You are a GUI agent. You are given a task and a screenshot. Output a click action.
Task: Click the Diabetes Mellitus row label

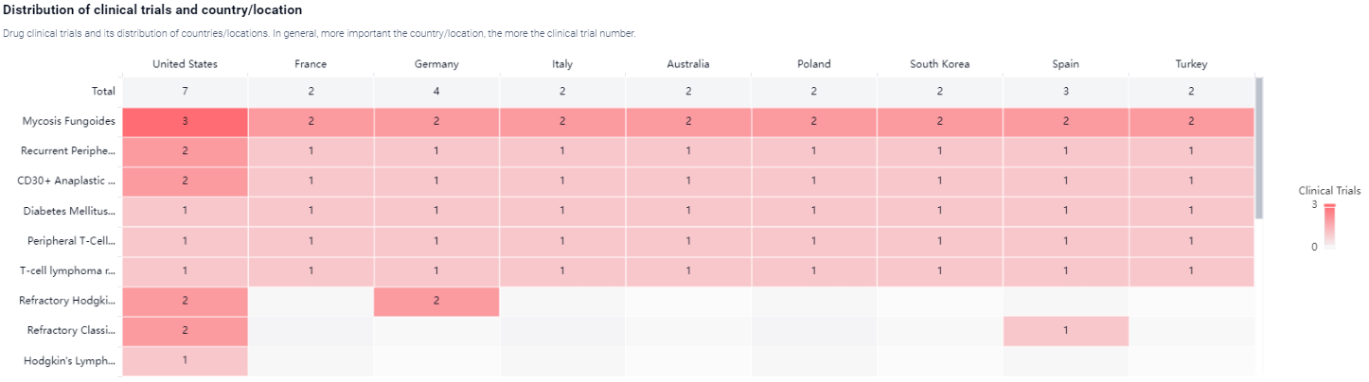(68, 211)
